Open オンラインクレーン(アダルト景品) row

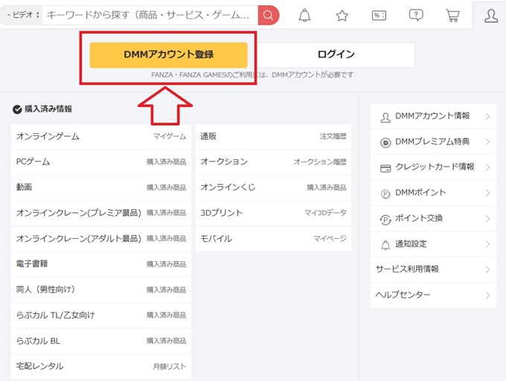(101, 239)
